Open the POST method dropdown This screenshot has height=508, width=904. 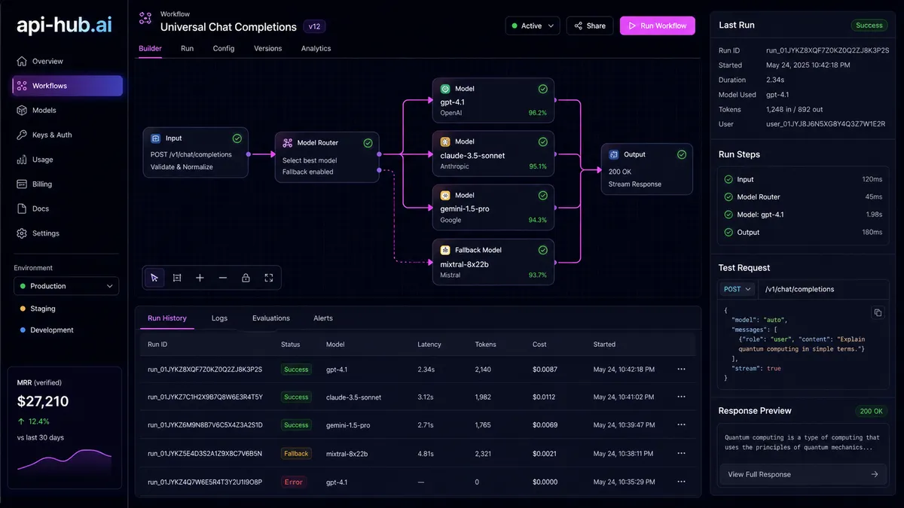[x=737, y=289]
